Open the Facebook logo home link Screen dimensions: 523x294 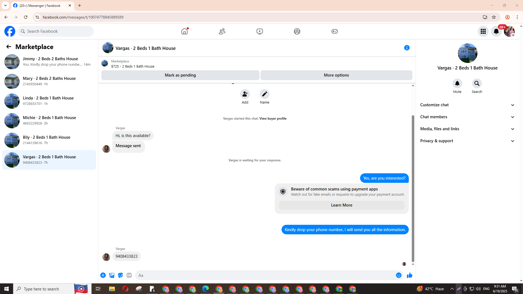[10, 31]
